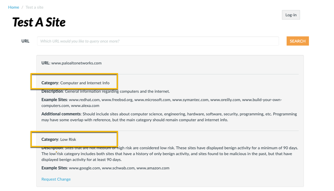
Task: Click the www.paloaltonetworks.com result URL
Action: pyautogui.click(x=76, y=63)
